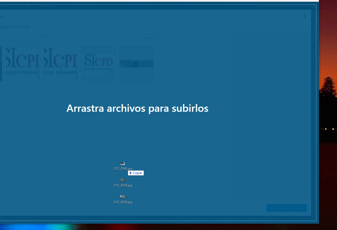
Task: Click the plus Copiar drag tooltip
Action: [136, 173]
